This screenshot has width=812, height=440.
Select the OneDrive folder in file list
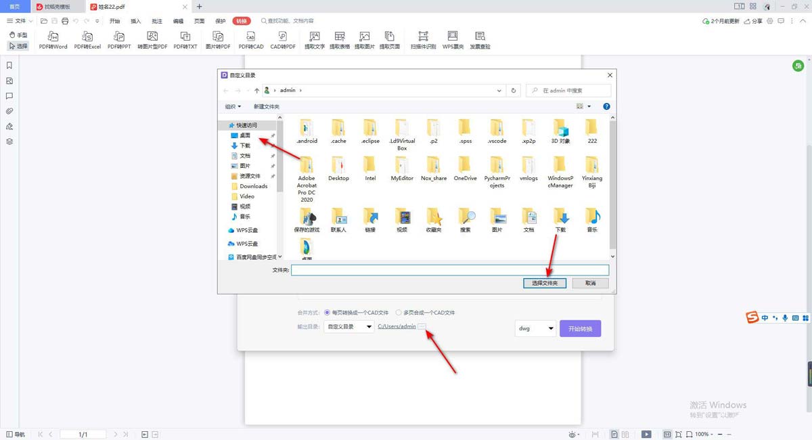[x=465, y=169]
